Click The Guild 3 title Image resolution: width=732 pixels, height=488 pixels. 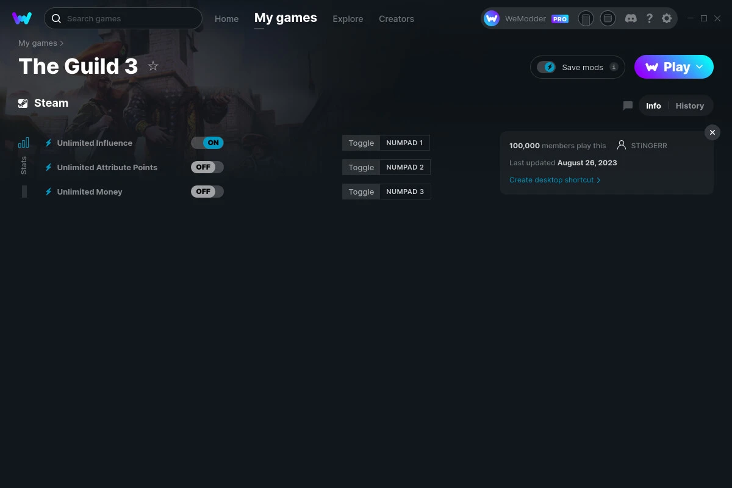click(x=78, y=66)
